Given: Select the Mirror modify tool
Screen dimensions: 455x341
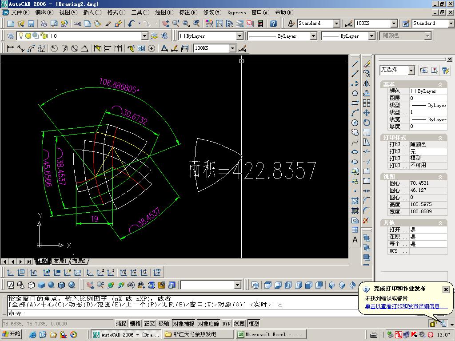Looking at the screenshot, I should (367, 83).
